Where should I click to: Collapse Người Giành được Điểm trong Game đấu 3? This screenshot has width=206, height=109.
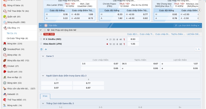[x=43, y=76]
